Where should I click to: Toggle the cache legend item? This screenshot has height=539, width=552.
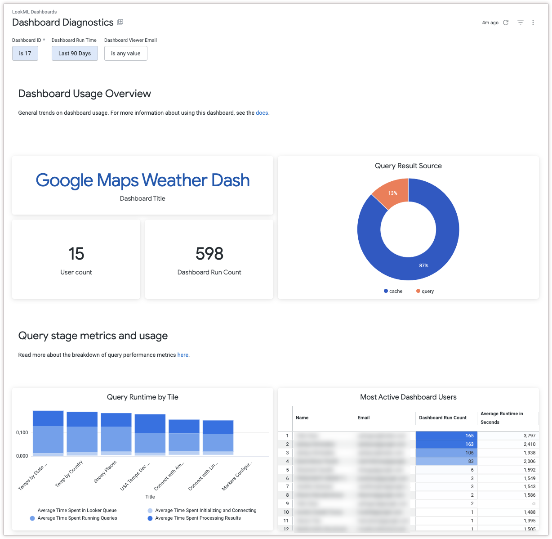[393, 291]
